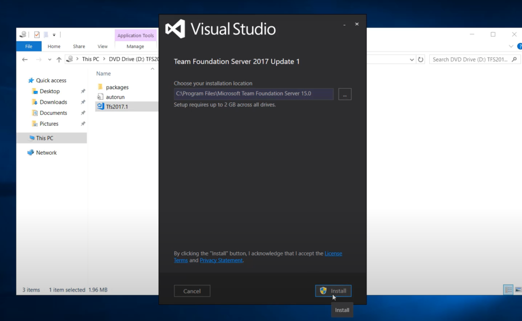Open Downloads in the navigation pane
Viewport: 522px width, 321px height.
pos(53,102)
